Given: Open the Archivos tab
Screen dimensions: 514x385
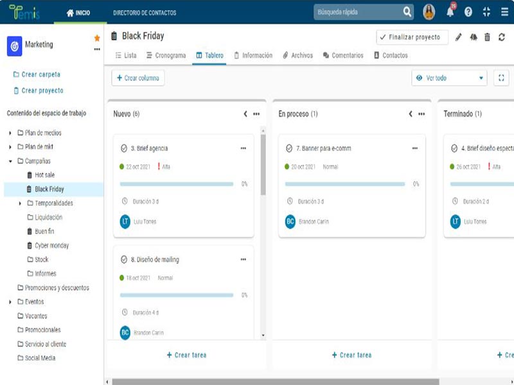Looking at the screenshot, I should (x=297, y=56).
